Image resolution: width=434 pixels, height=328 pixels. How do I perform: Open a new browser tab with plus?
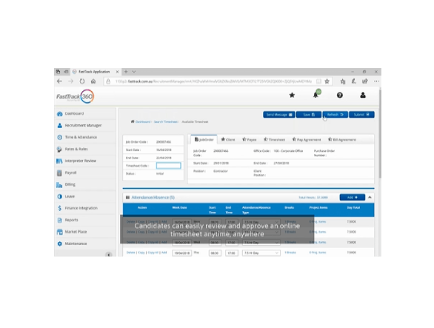coord(126,72)
